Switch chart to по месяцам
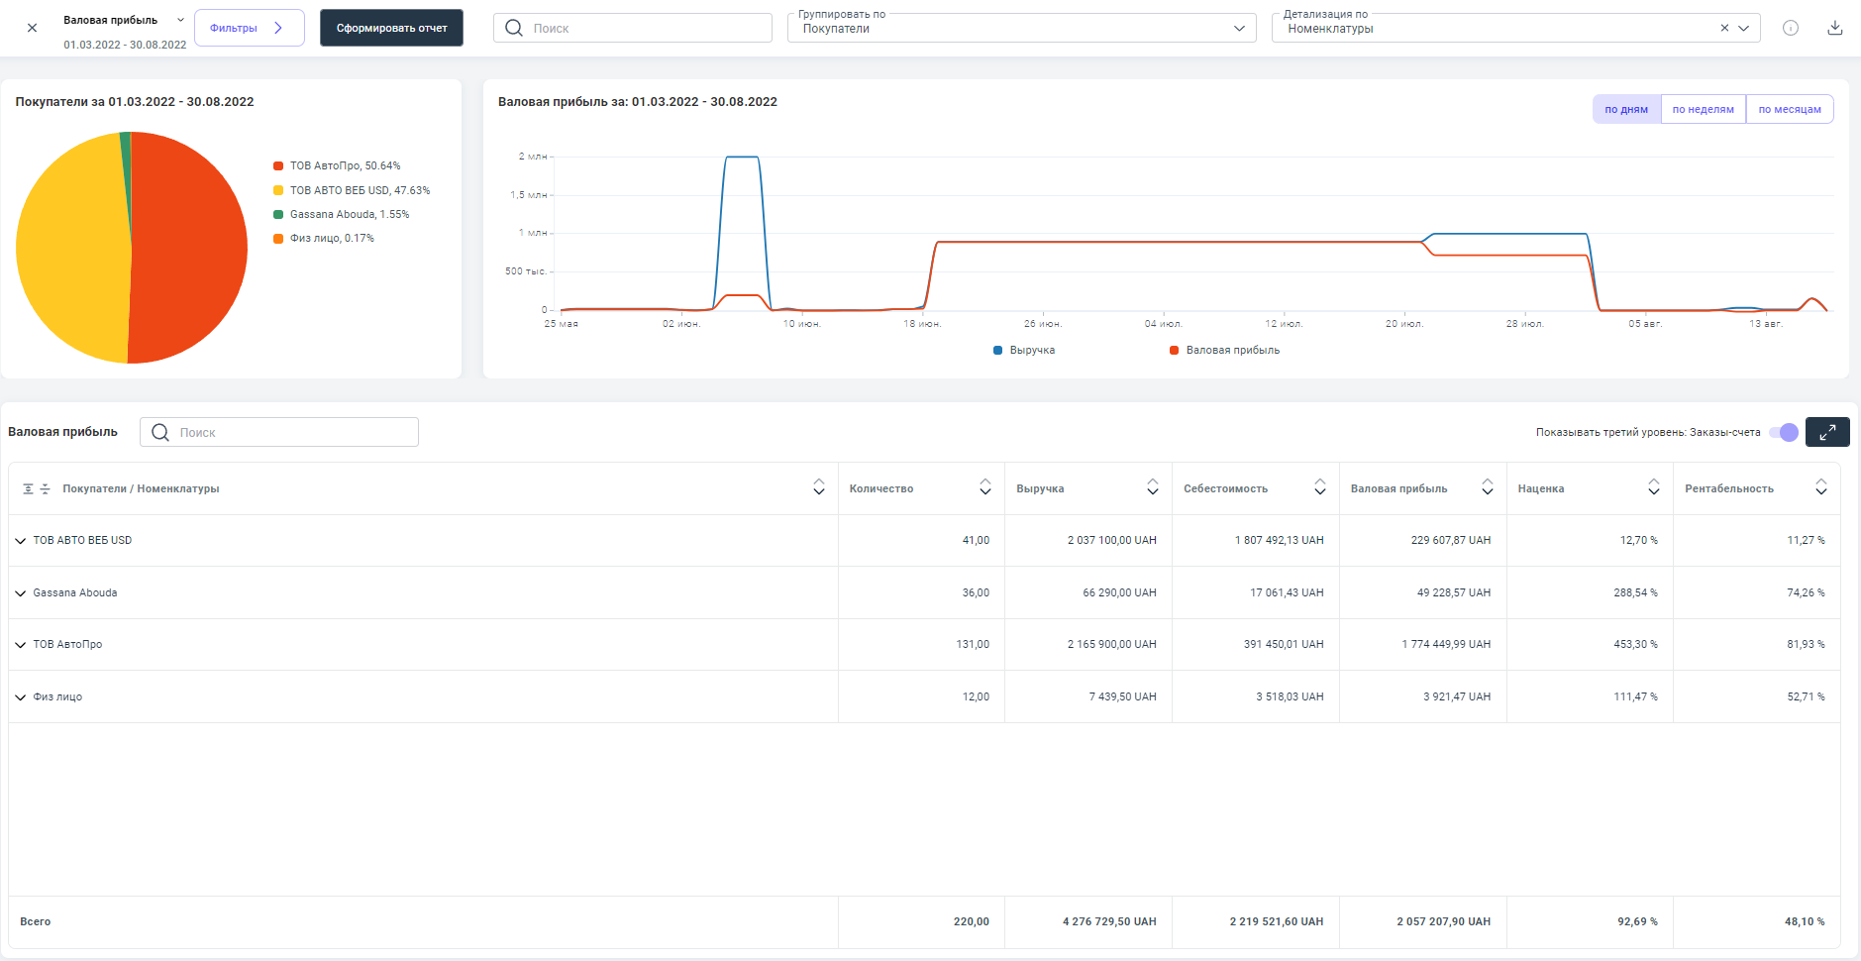This screenshot has width=1861, height=961. [x=1789, y=109]
